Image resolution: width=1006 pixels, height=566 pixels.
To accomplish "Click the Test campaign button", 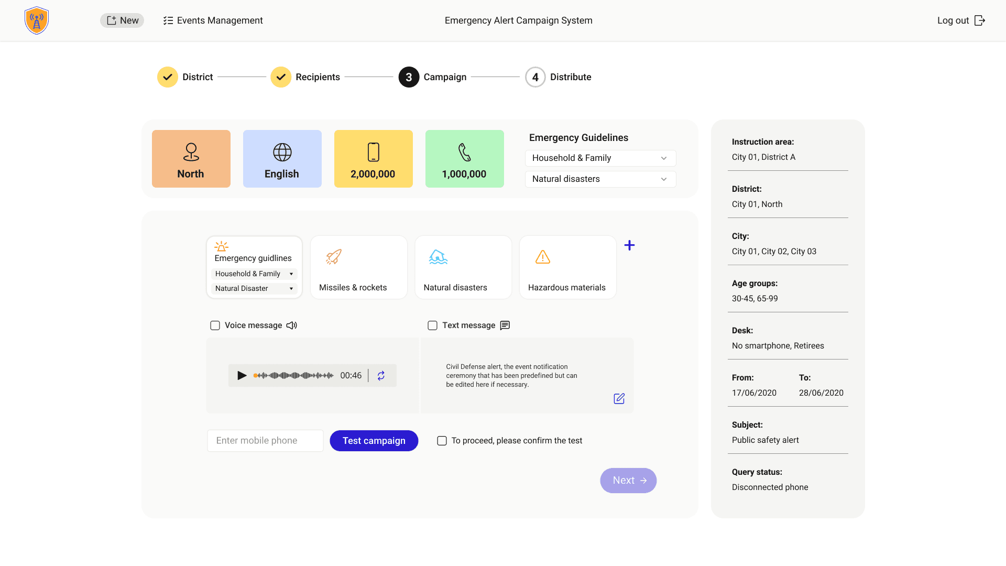I will tap(374, 441).
